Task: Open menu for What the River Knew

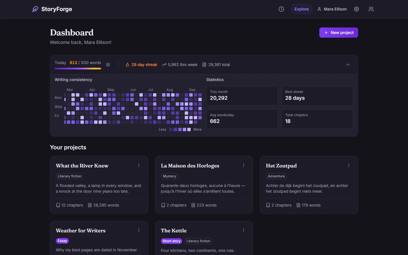Action: (139, 165)
